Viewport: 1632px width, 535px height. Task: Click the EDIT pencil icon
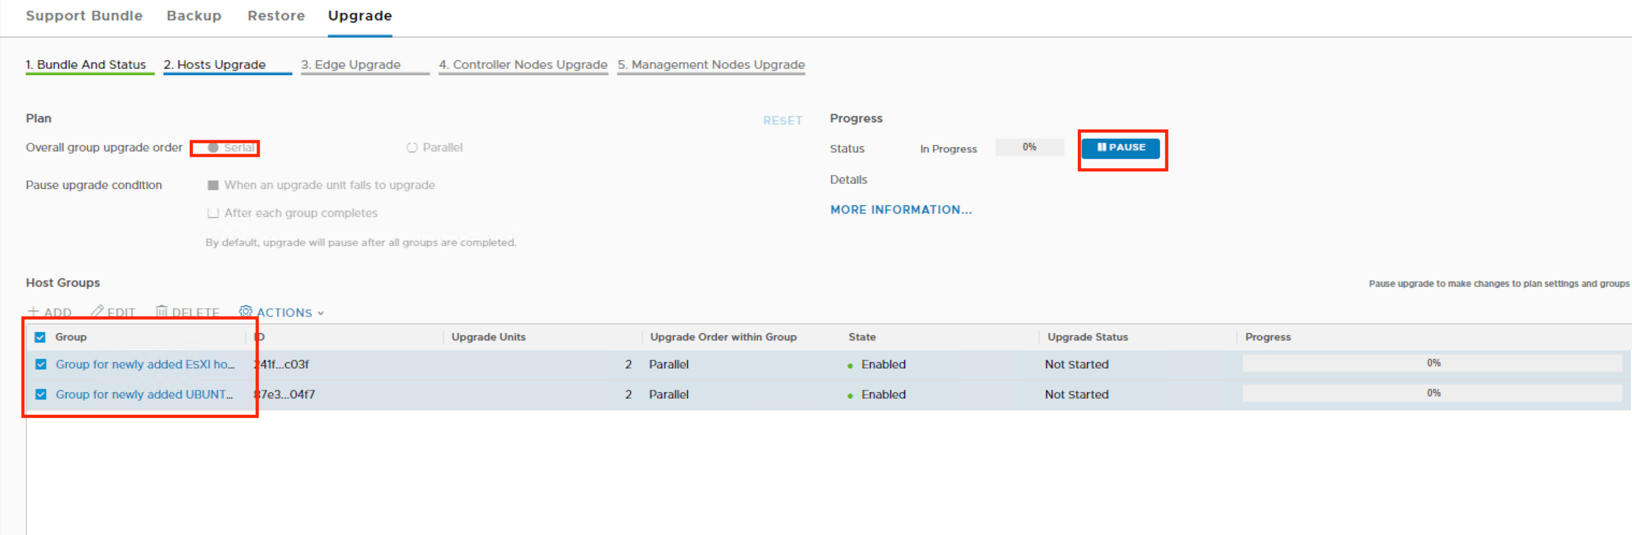97,312
